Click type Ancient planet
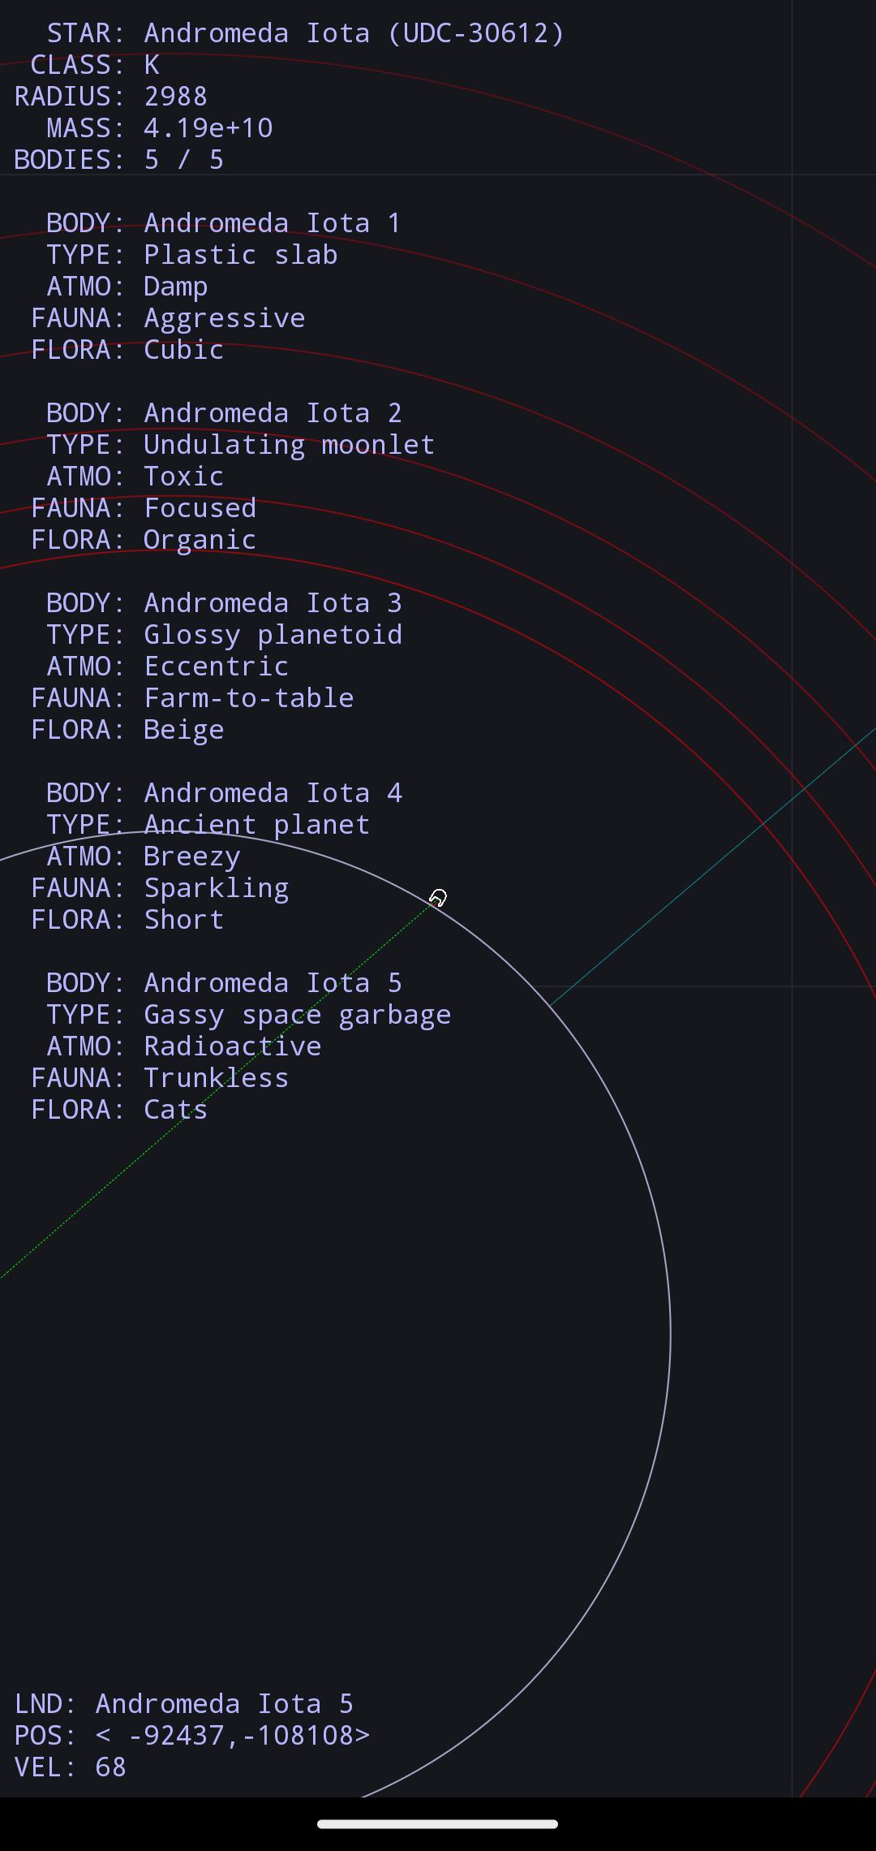 (x=257, y=825)
